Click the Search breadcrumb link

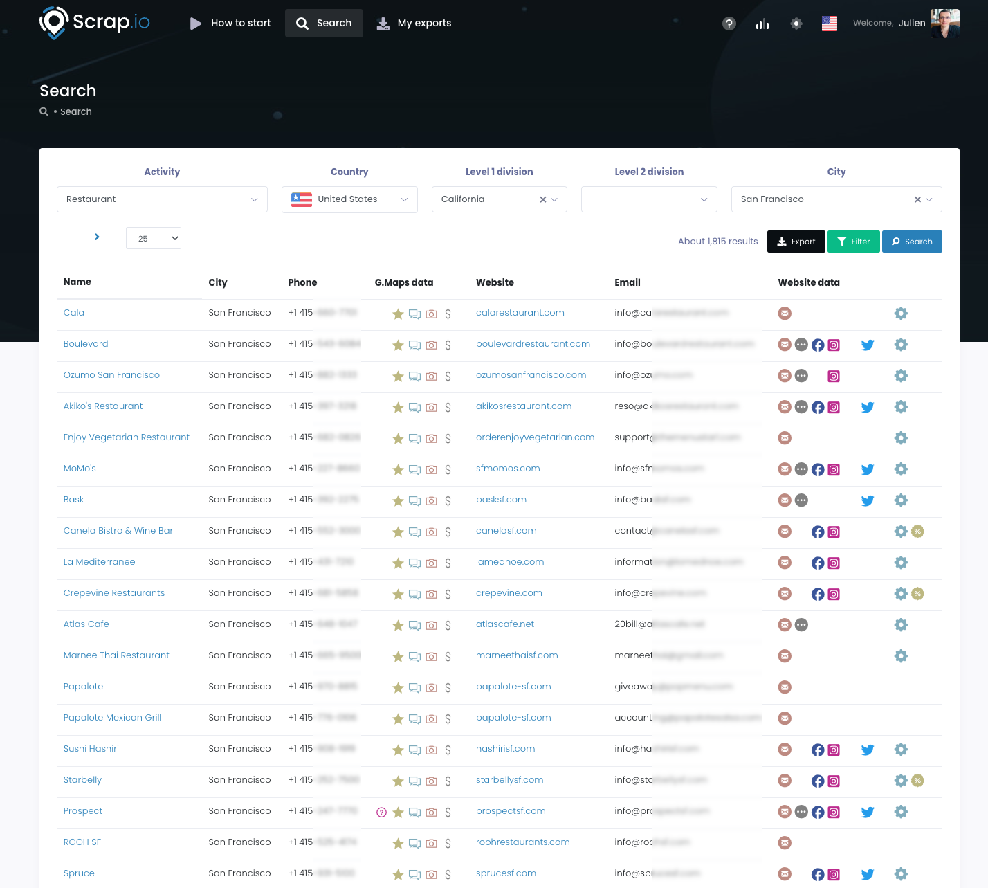pyautogui.click(x=76, y=111)
